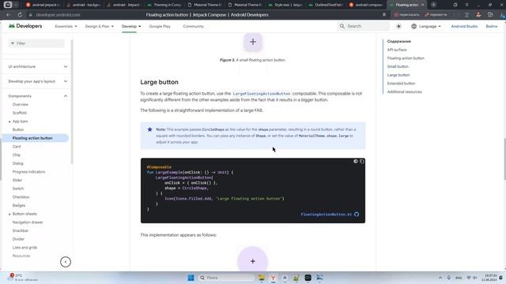The image size is (506, 284).
Task: Reload the page with the refresh icon
Action: [x=20, y=15]
